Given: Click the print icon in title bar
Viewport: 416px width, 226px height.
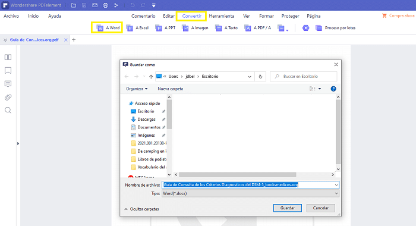Looking at the screenshot, I should click(x=105, y=5).
